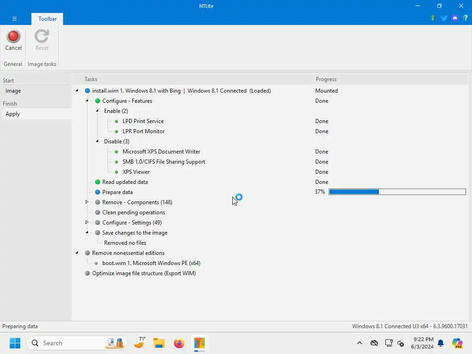Click gray dot beside Optimize image file structure
This screenshot has width=472, height=354.
tap(87, 273)
